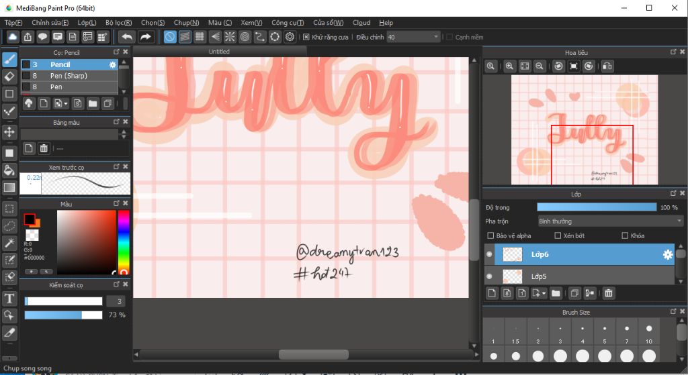Adjust the Độ trong layer opacity slider
The width and height of the screenshot is (688, 375).
point(597,207)
